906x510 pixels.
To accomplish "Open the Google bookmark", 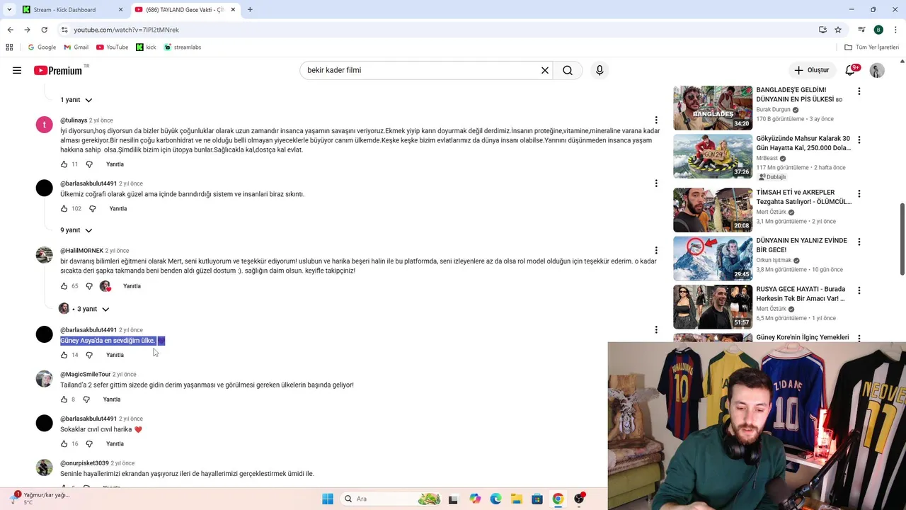I will coord(42,47).
